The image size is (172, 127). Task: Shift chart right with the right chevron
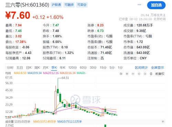(145, 74)
